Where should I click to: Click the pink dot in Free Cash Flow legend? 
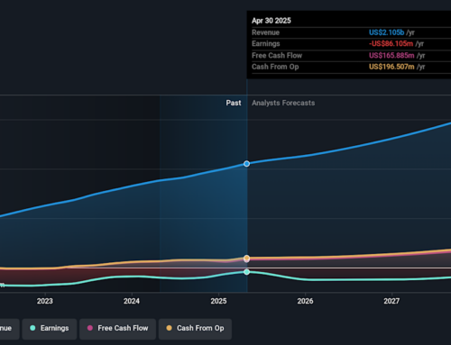click(x=90, y=328)
